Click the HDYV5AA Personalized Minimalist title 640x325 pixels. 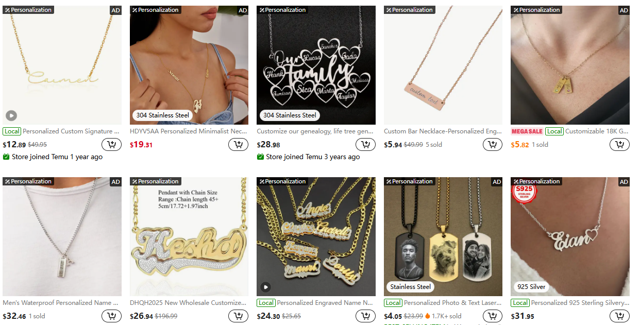[189, 131]
